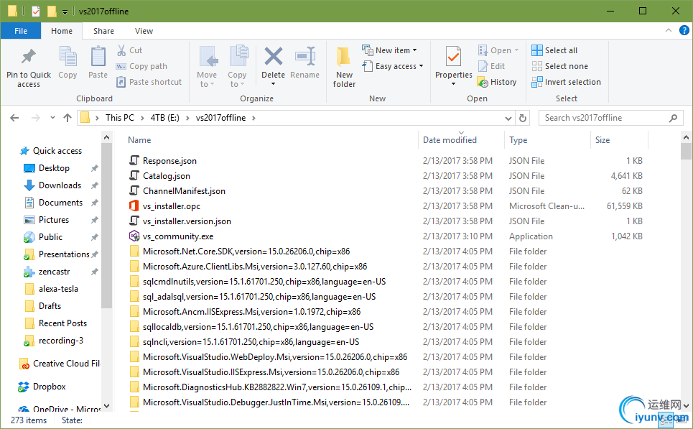Click Paste shortcut in the ribbon
This screenshot has width=693, height=429.
[149, 82]
